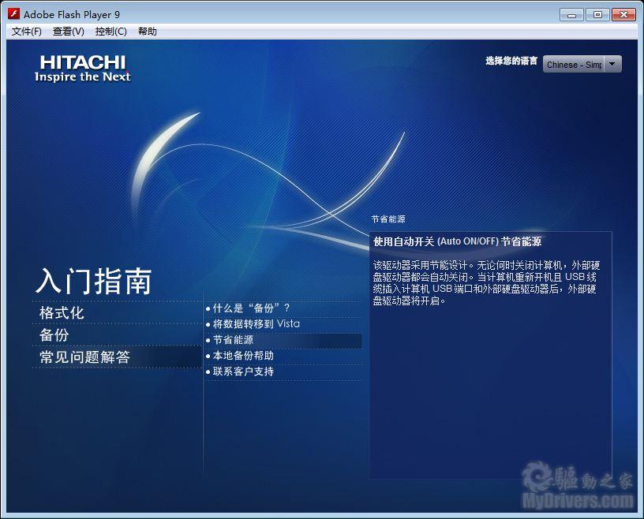Open the 帮助 menu

pos(148,32)
